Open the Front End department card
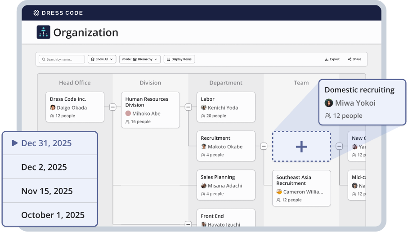This screenshot has width=408, height=232. [x=226, y=218]
